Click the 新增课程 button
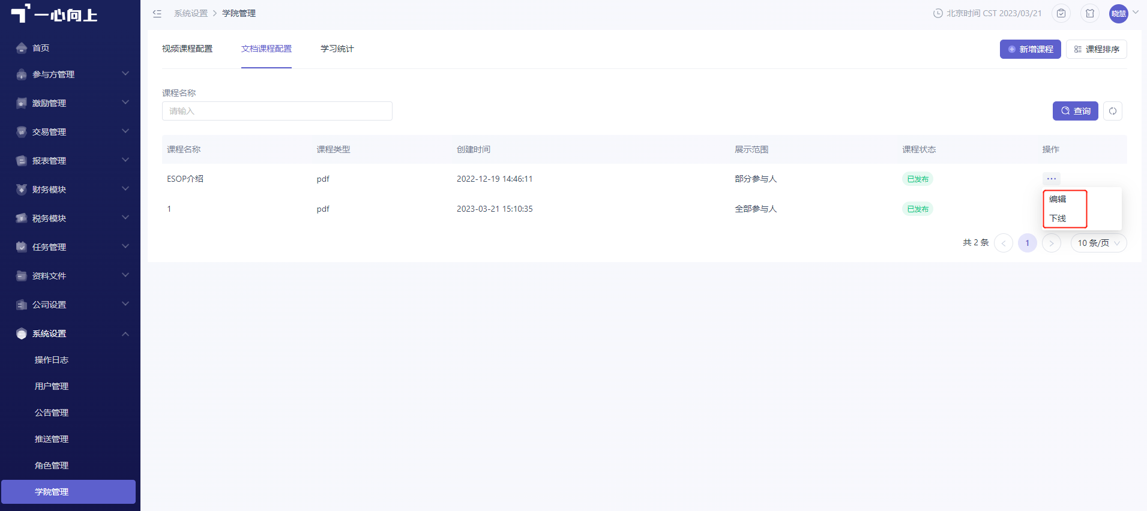1147x511 pixels. [x=1030, y=49]
